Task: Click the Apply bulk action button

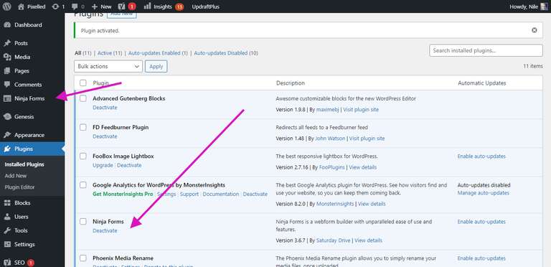Action: 156,67
